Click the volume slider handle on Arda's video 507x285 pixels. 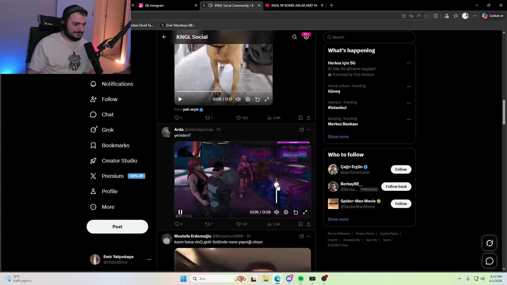[276, 185]
